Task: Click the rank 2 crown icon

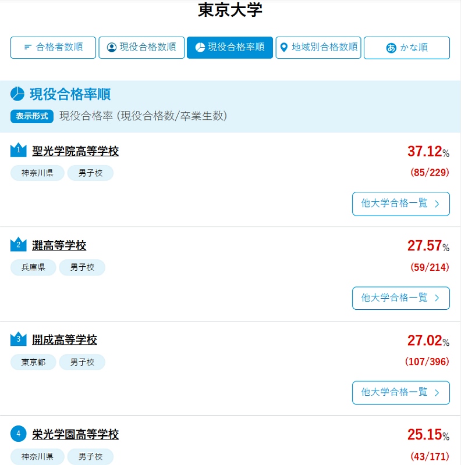Action: point(19,245)
